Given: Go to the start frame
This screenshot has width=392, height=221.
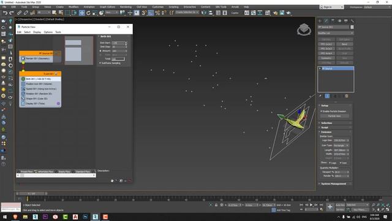Looking at the screenshot, I should coord(301,205).
